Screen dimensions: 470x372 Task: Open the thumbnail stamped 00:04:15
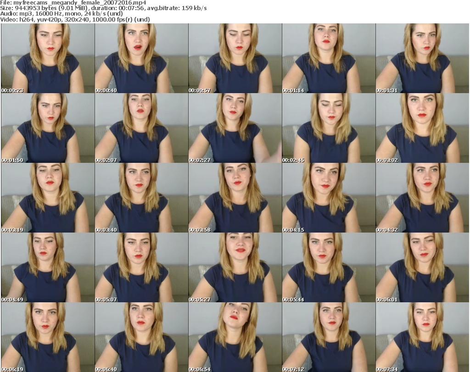click(x=329, y=198)
